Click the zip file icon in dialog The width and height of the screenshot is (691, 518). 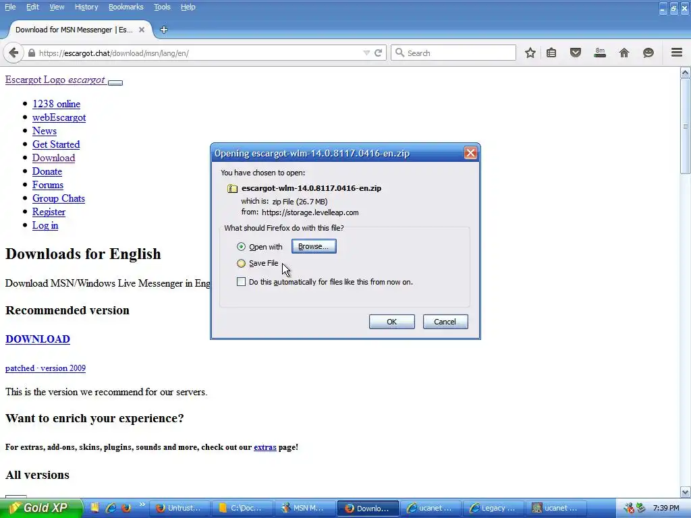pos(232,189)
